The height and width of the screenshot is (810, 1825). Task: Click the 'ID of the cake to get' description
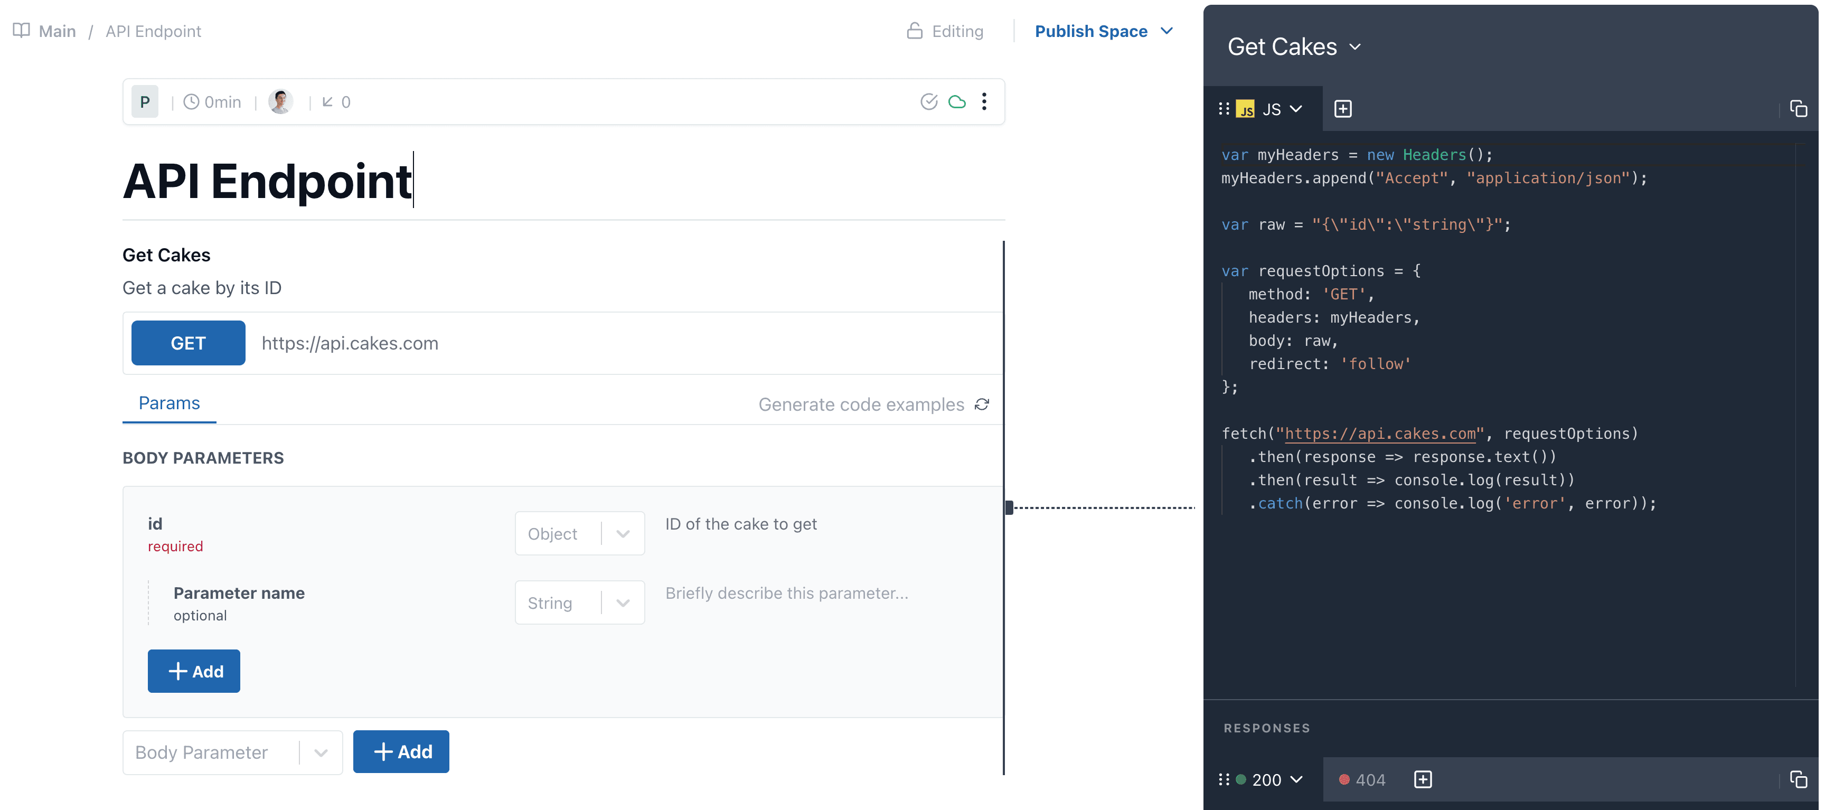click(741, 524)
